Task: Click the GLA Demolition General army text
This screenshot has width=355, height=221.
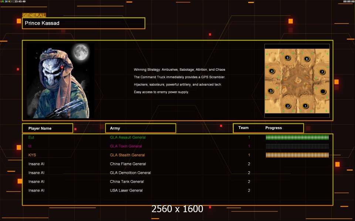Action: coord(130,173)
